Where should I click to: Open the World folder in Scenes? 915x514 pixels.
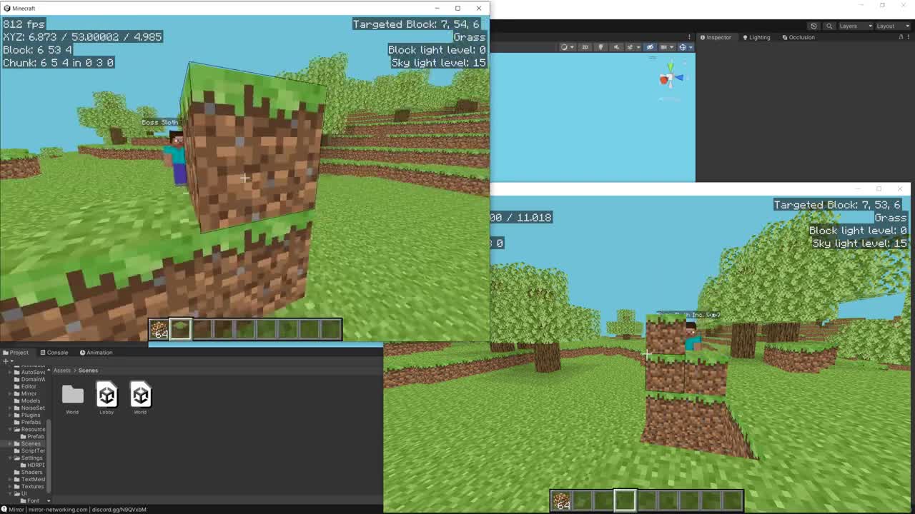72,395
